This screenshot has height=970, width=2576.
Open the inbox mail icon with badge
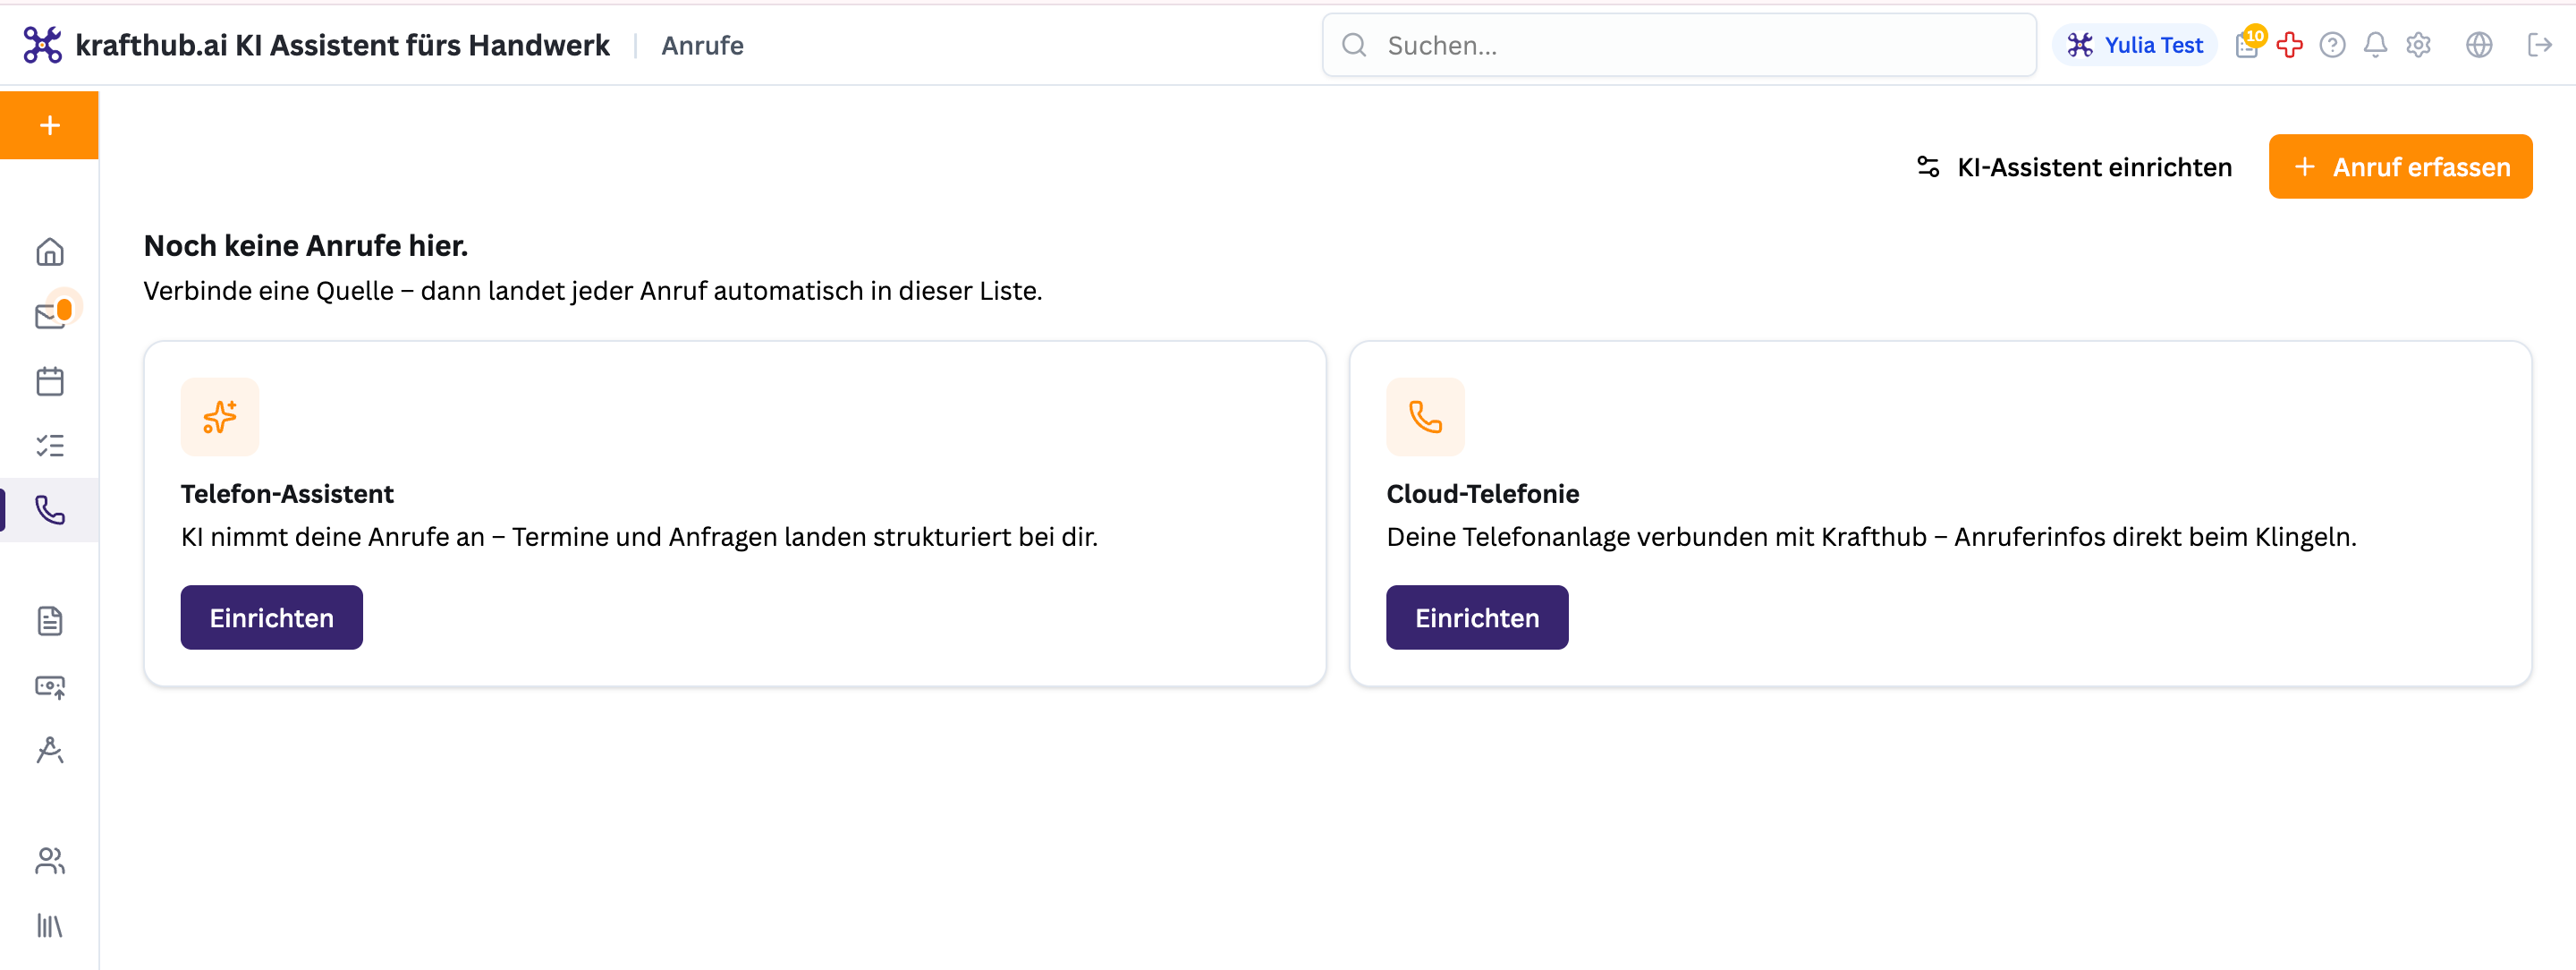51,316
